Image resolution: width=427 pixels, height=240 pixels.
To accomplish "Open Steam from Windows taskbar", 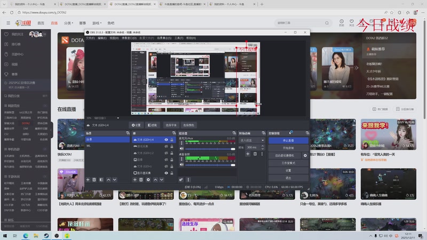I will [x=46, y=236].
